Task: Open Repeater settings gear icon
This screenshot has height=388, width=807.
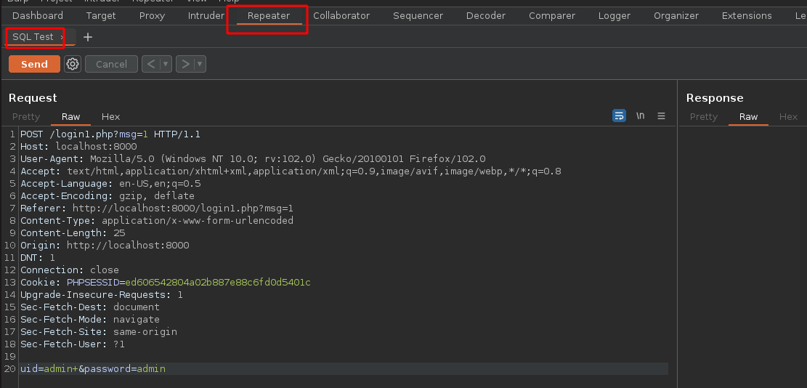Action: [73, 64]
